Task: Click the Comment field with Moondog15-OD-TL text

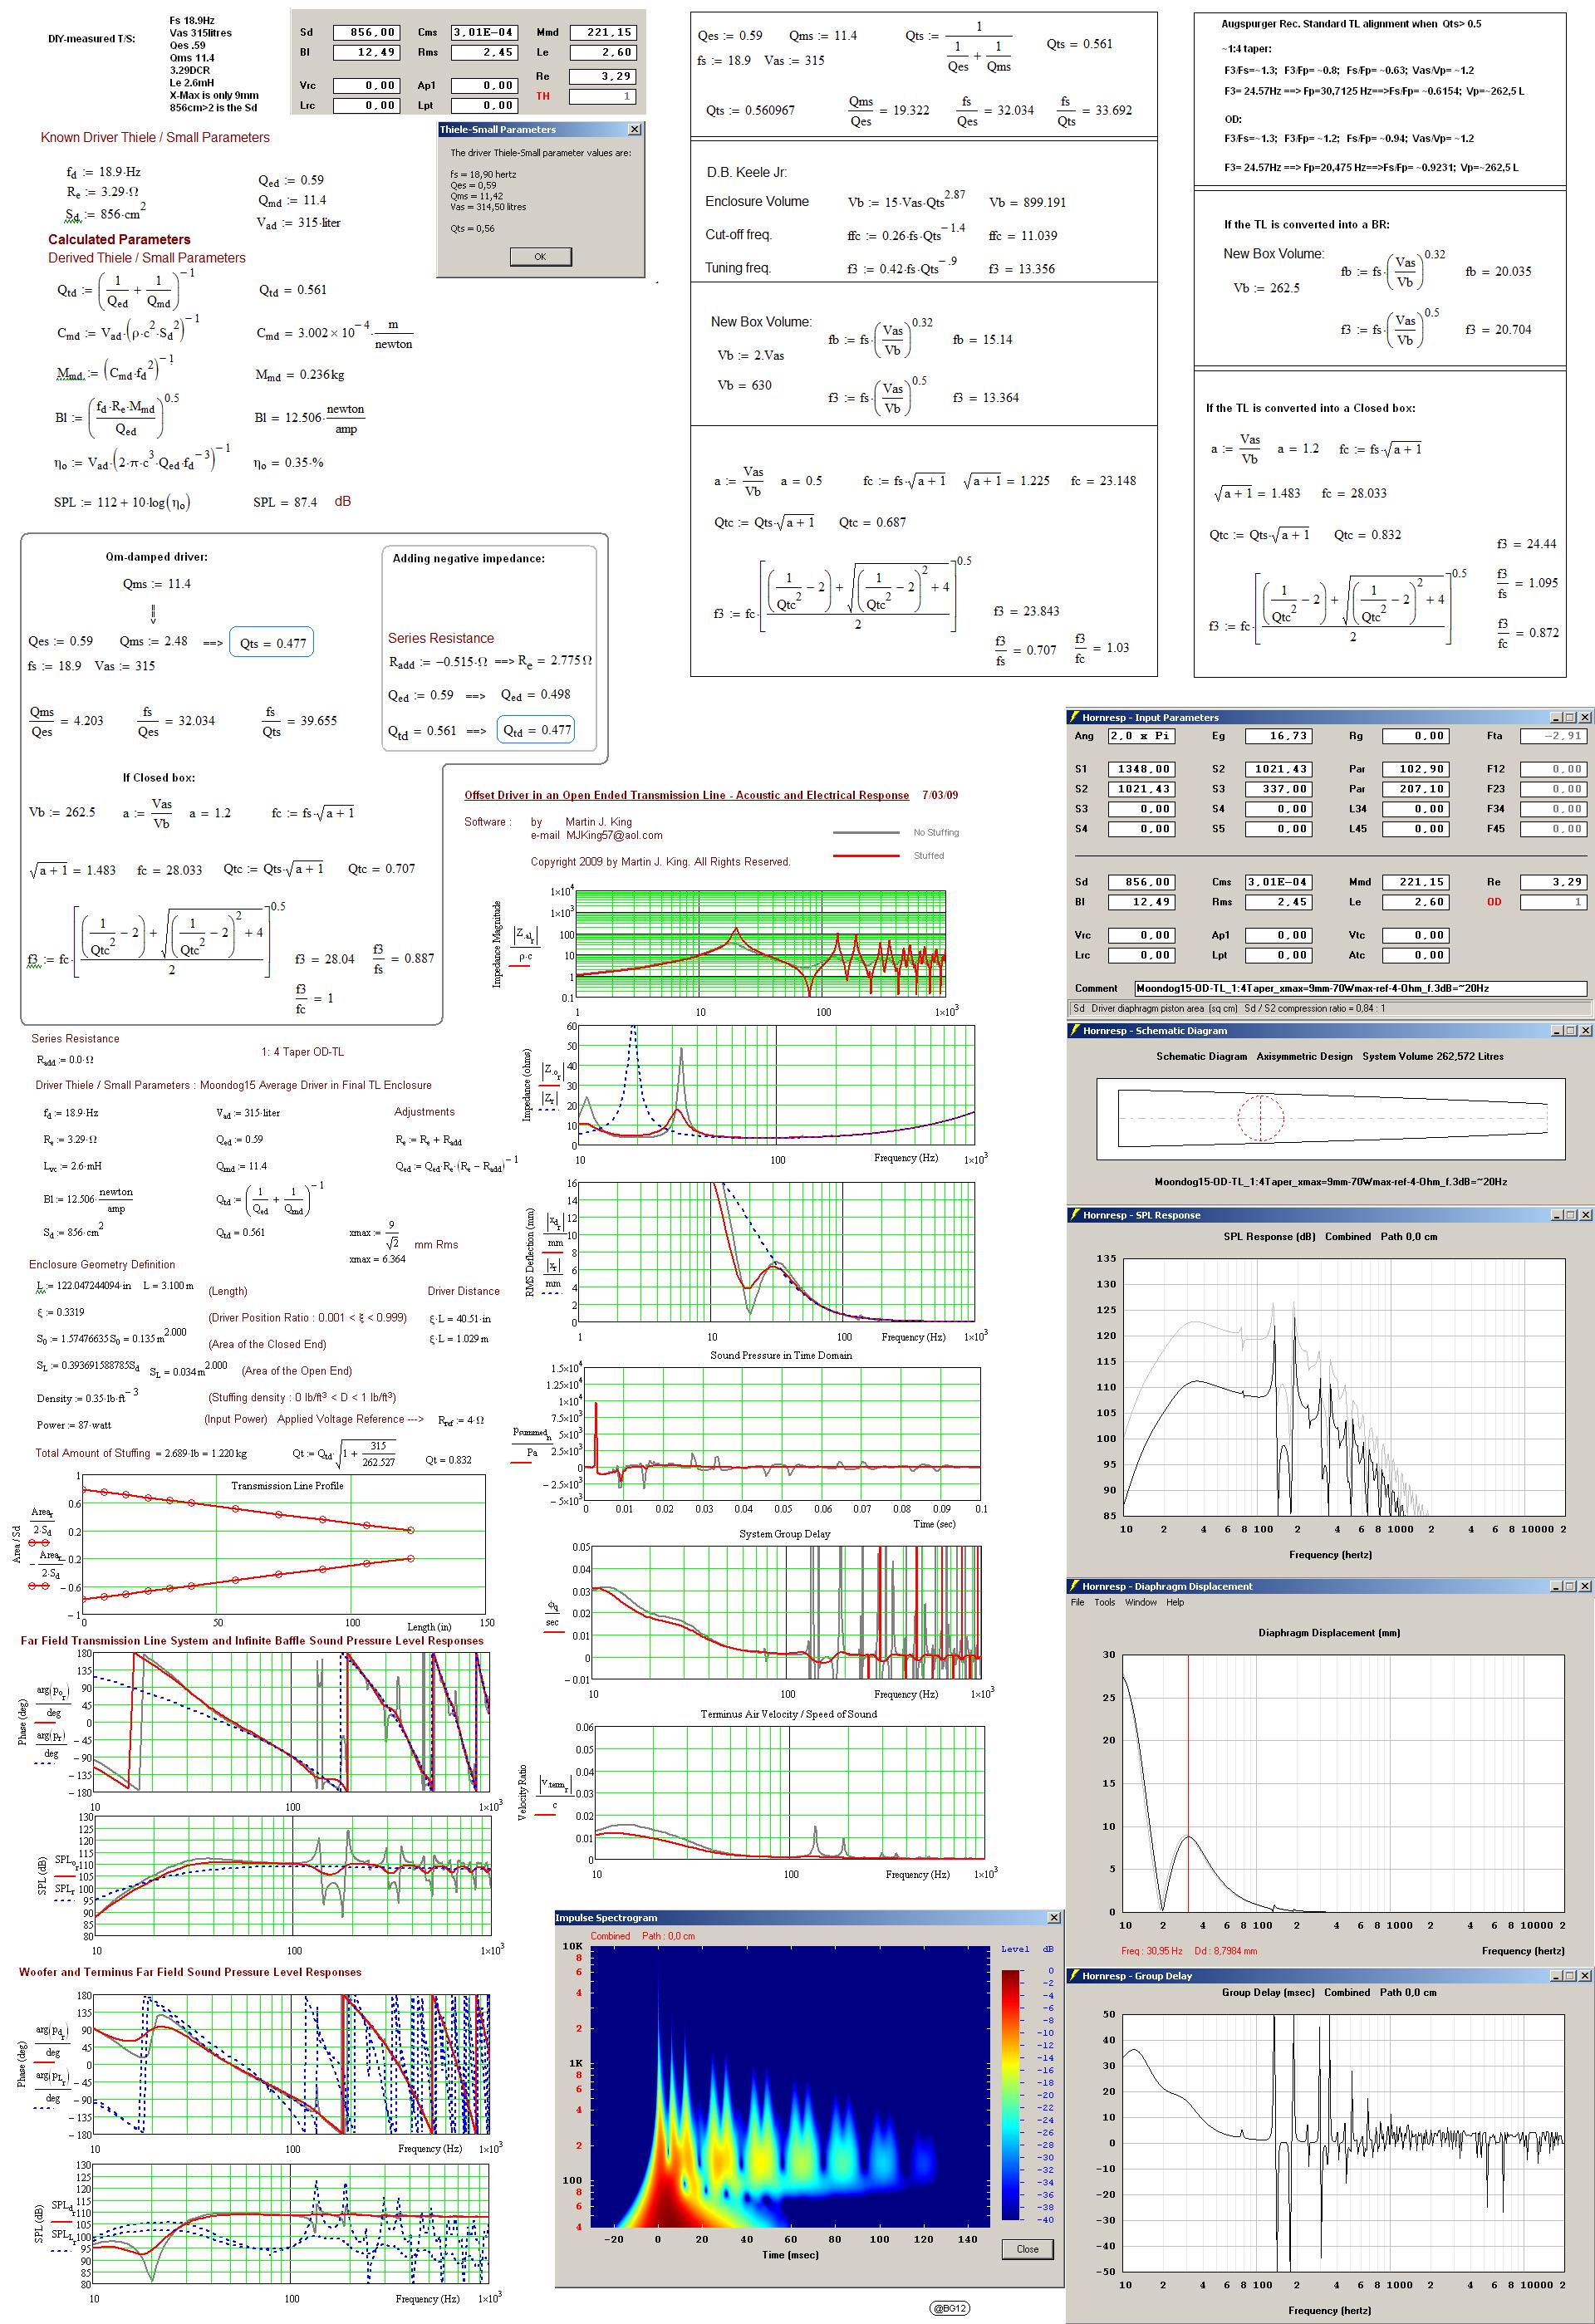Action: (x=1361, y=988)
